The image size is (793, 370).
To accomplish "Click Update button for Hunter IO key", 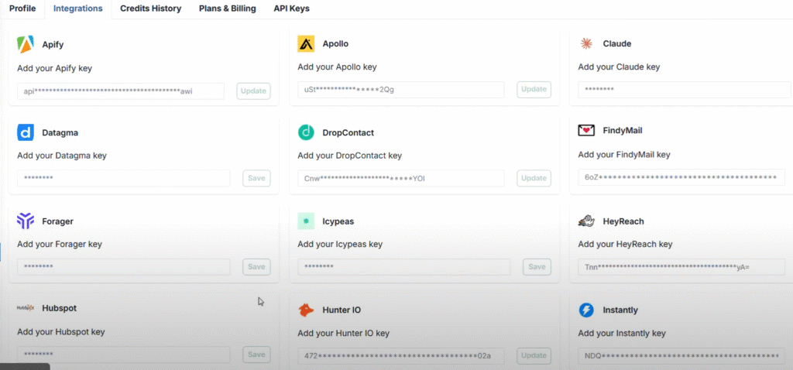I will pos(534,356).
